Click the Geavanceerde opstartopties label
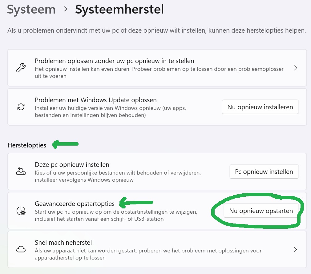311x274 pixels. pos(75,204)
